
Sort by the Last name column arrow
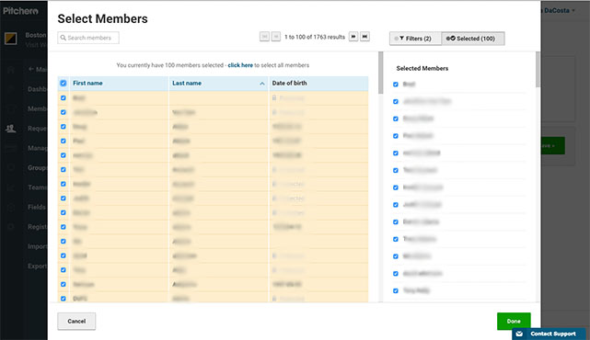point(262,84)
